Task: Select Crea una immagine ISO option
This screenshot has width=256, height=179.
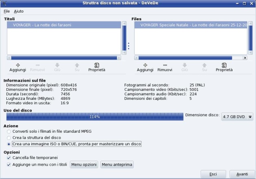Action: click(9, 144)
